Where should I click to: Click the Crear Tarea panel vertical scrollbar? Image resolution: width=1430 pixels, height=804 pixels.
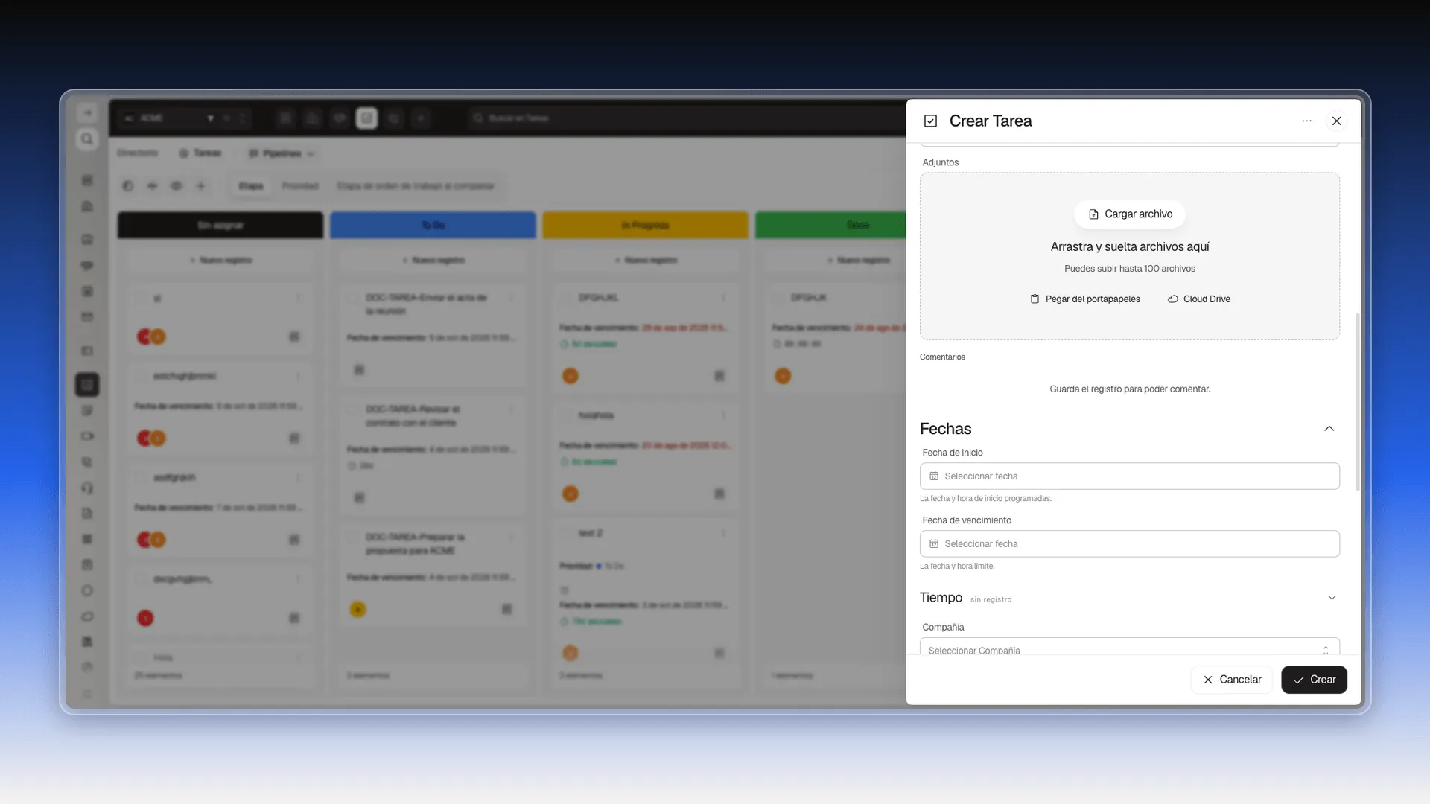1358,402
